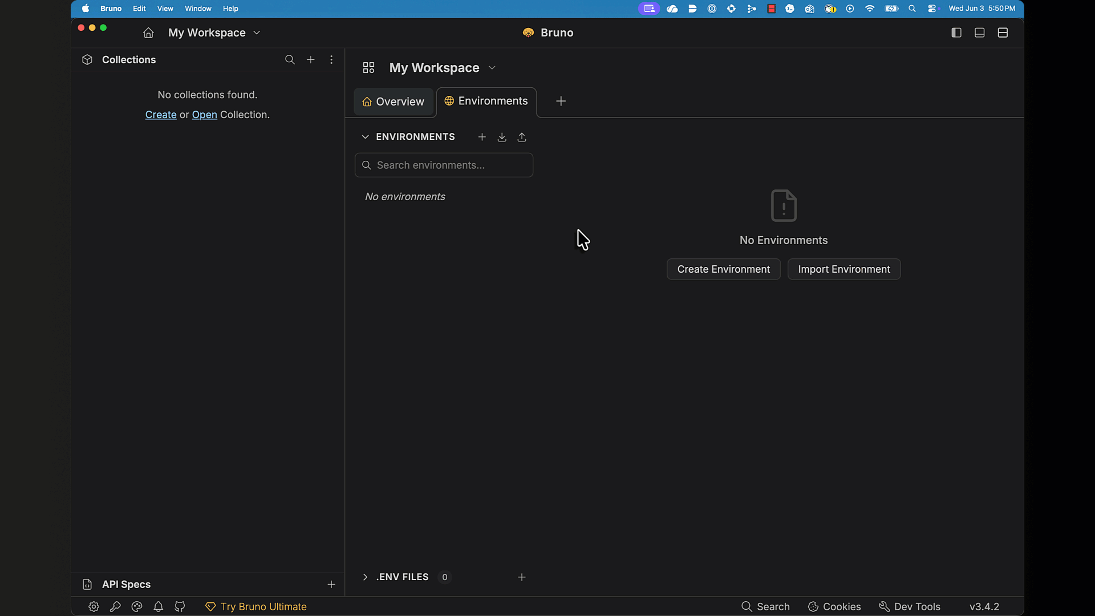Search collections with magnifier icon
1095x616 pixels.
[290, 60]
